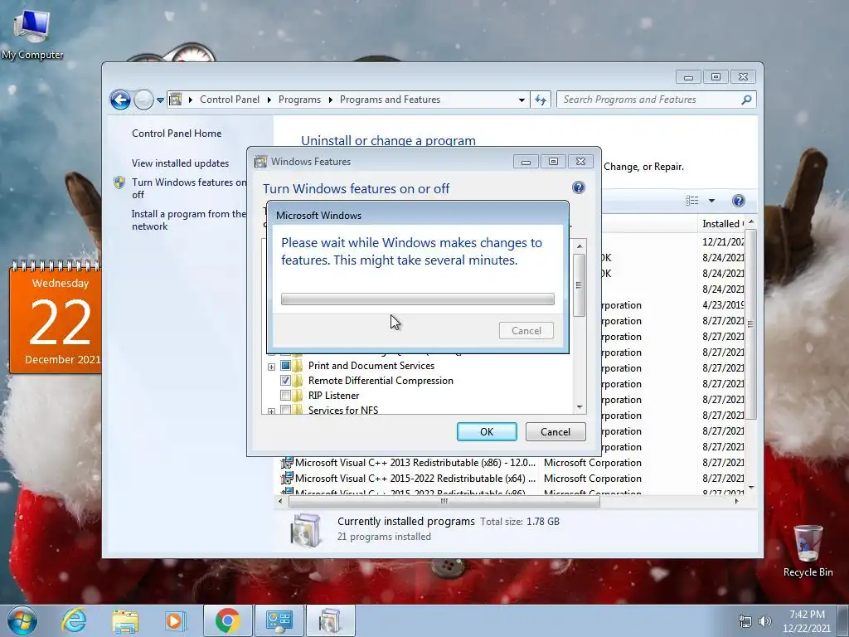Click the network status tray icon

(745, 621)
